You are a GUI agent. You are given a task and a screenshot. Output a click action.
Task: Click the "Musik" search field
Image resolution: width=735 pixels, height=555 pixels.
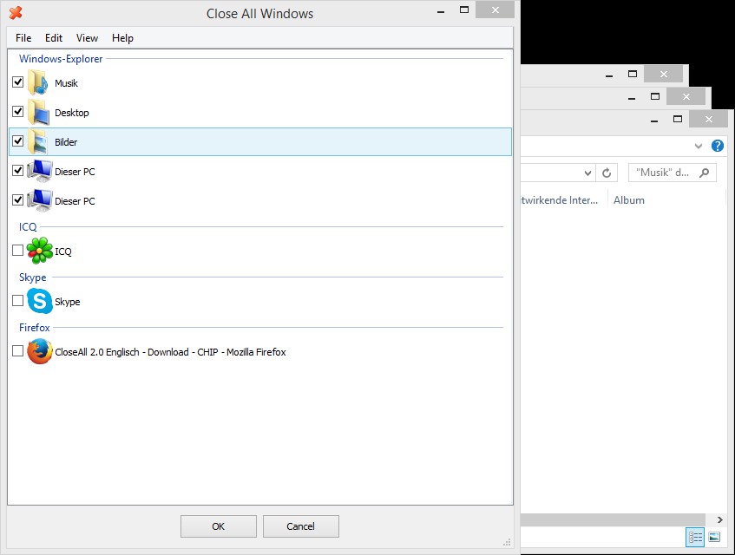pyautogui.click(x=664, y=173)
